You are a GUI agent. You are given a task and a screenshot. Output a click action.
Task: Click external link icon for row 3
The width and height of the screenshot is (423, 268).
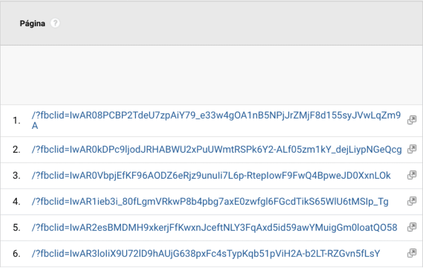tap(412, 175)
